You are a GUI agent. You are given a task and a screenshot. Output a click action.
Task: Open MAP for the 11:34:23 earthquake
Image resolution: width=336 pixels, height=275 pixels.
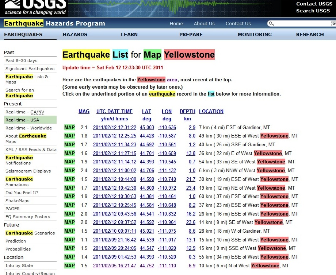click(x=70, y=145)
